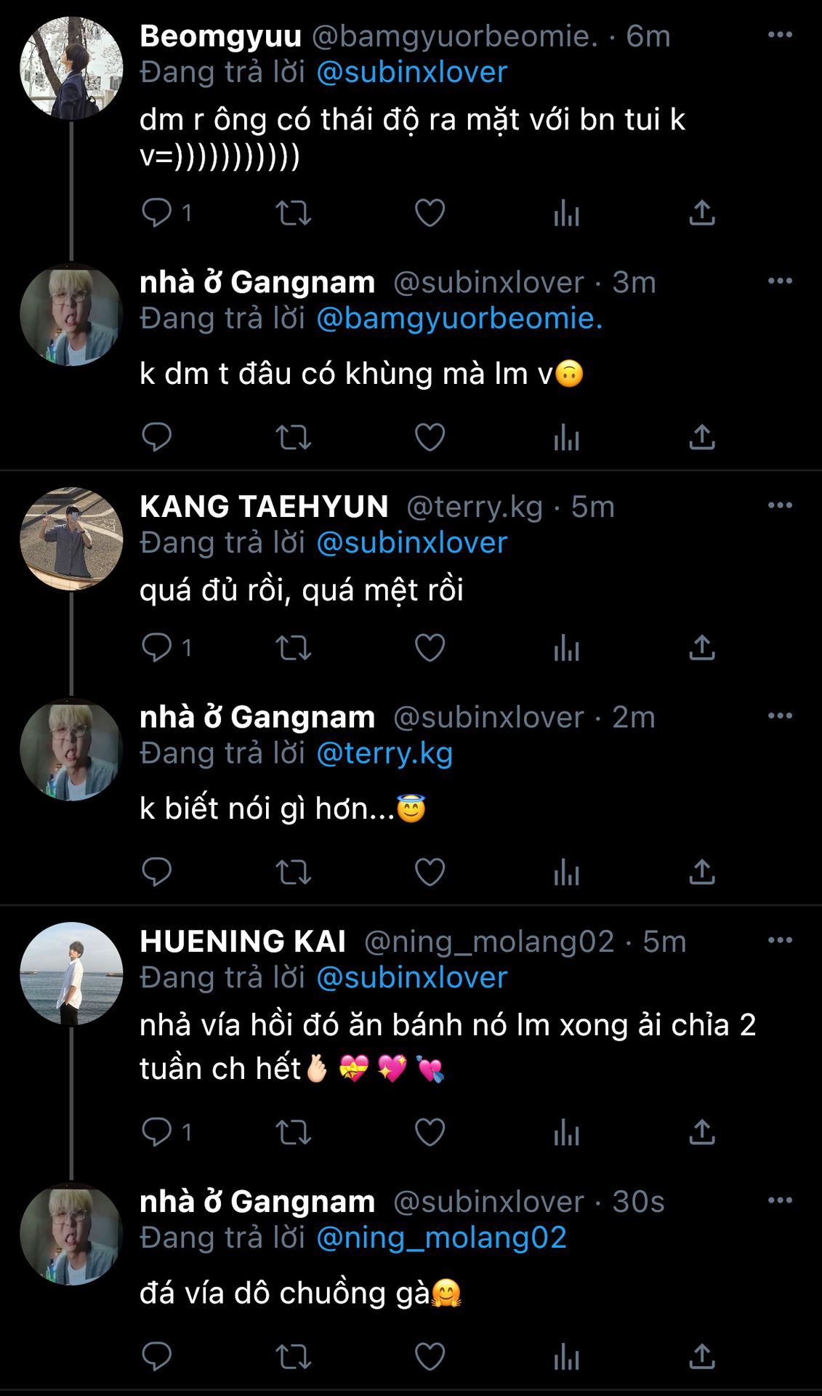822x1396 pixels.
Task: Share the 'đá vía dô chuồng gà' tweet
Action: [x=702, y=1357]
